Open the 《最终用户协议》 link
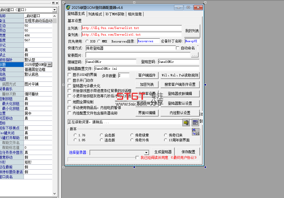This screenshot has width=284, height=198. tap(184, 158)
